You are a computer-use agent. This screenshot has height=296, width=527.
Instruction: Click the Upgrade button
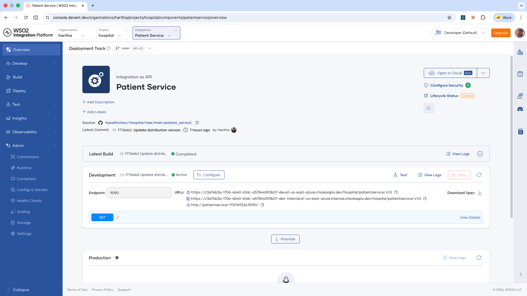(x=501, y=33)
